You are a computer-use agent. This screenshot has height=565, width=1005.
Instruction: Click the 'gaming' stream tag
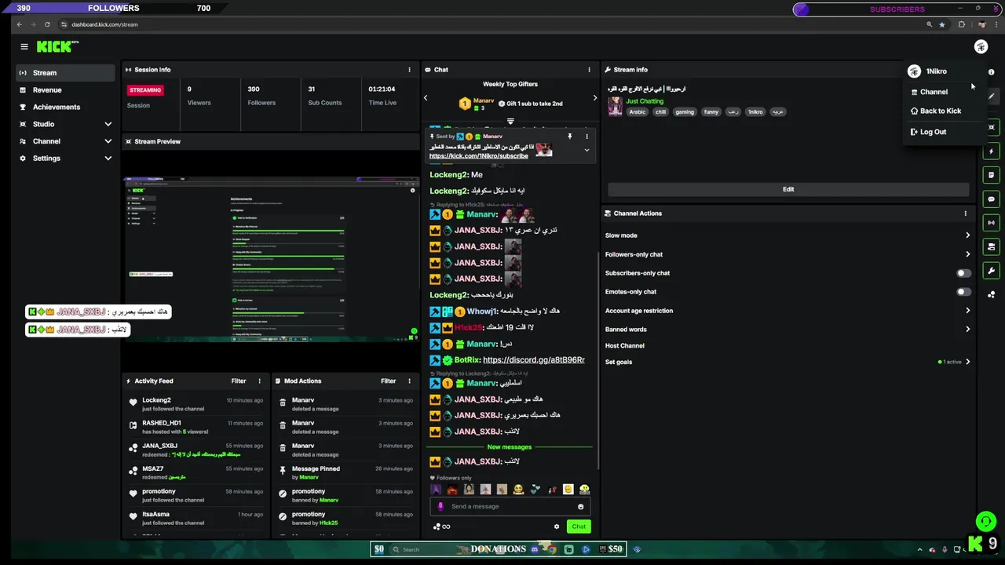tap(685, 112)
